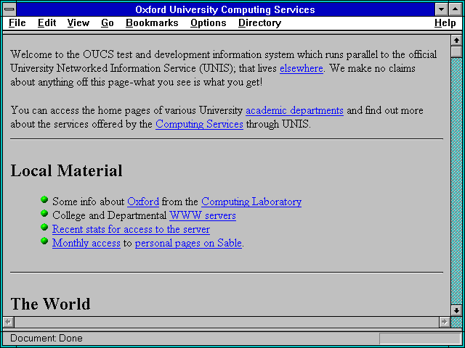Follow the 'WWW servers' link

[x=203, y=215]
